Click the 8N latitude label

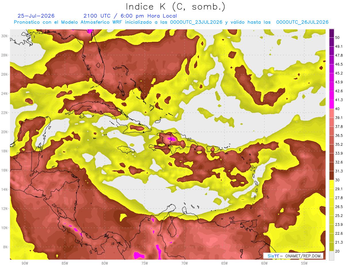click(6, 247)
